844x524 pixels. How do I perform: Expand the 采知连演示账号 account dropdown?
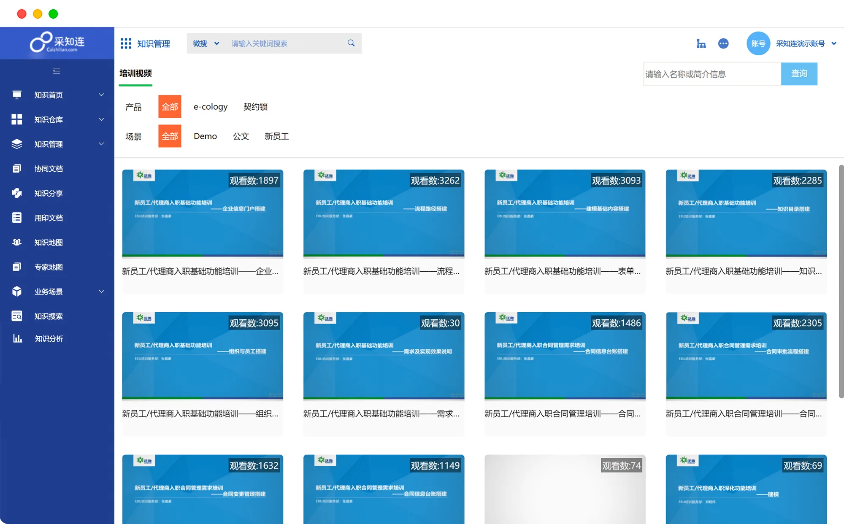[833, 43]
